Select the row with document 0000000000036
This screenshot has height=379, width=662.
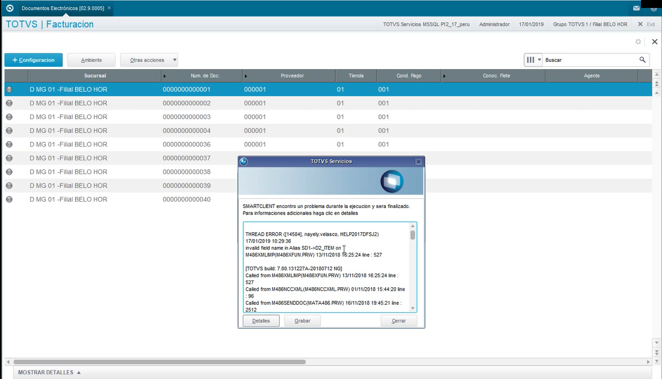[328, 144]
